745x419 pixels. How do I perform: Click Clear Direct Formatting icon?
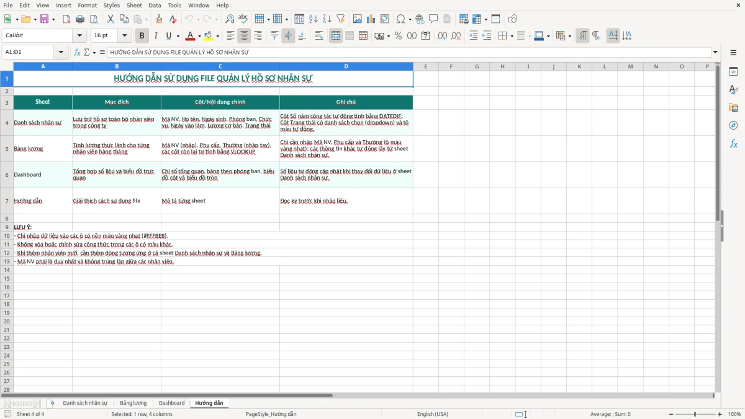(x=173, y=19)
